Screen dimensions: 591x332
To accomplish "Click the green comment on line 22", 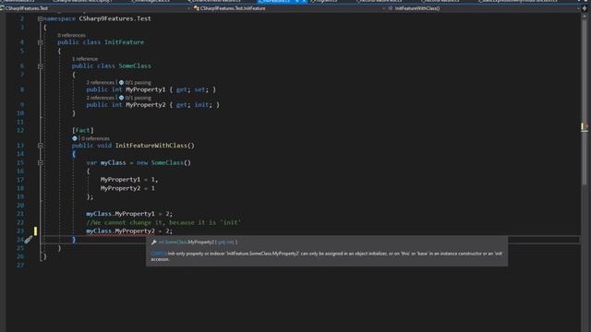I will [x=163, y=222].
